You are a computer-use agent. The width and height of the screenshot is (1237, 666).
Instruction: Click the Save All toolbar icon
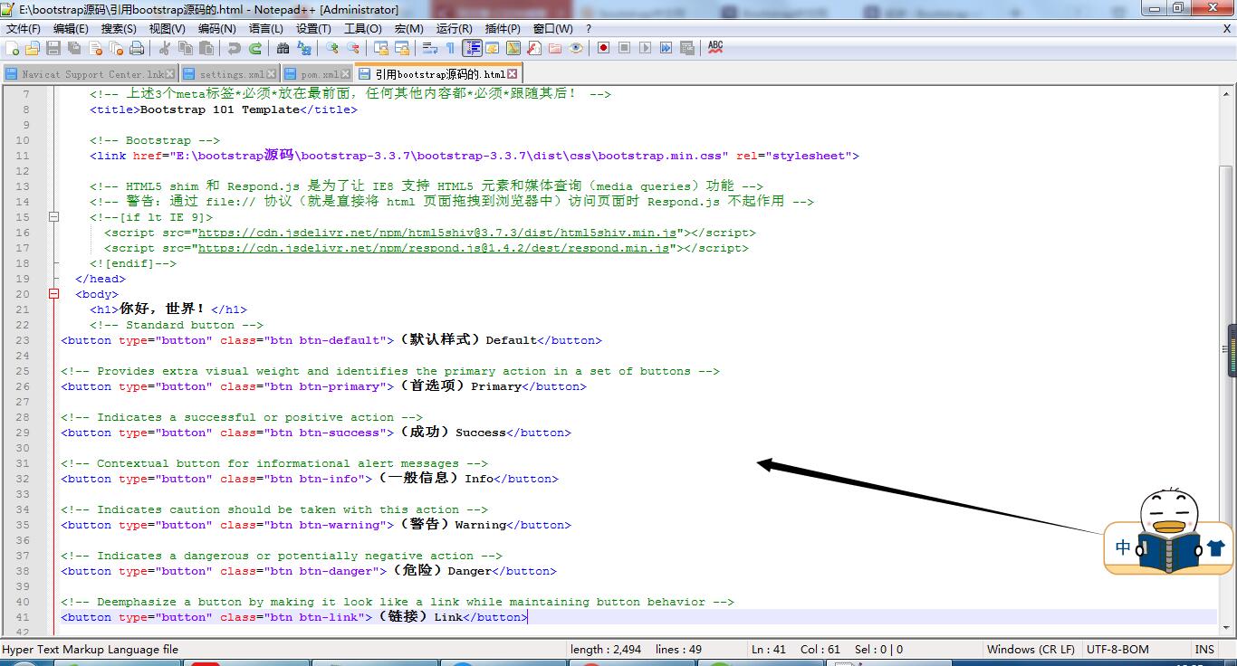coord(73,48)
